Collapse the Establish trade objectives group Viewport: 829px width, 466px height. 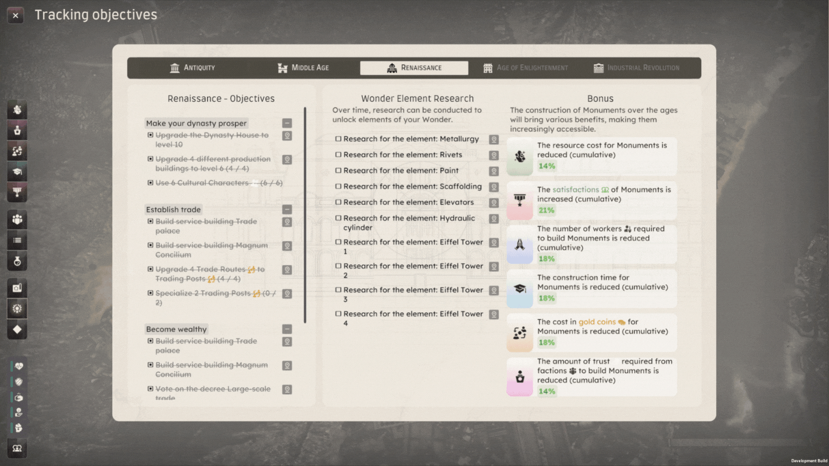coord(287,210)
